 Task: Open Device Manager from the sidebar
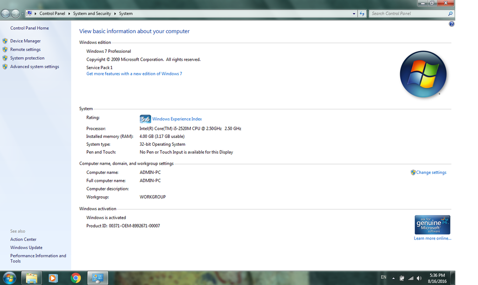(25, 41)
